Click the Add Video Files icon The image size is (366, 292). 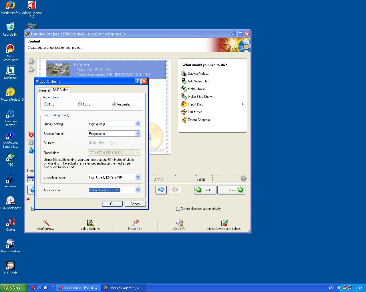click(x=184, y=81)
